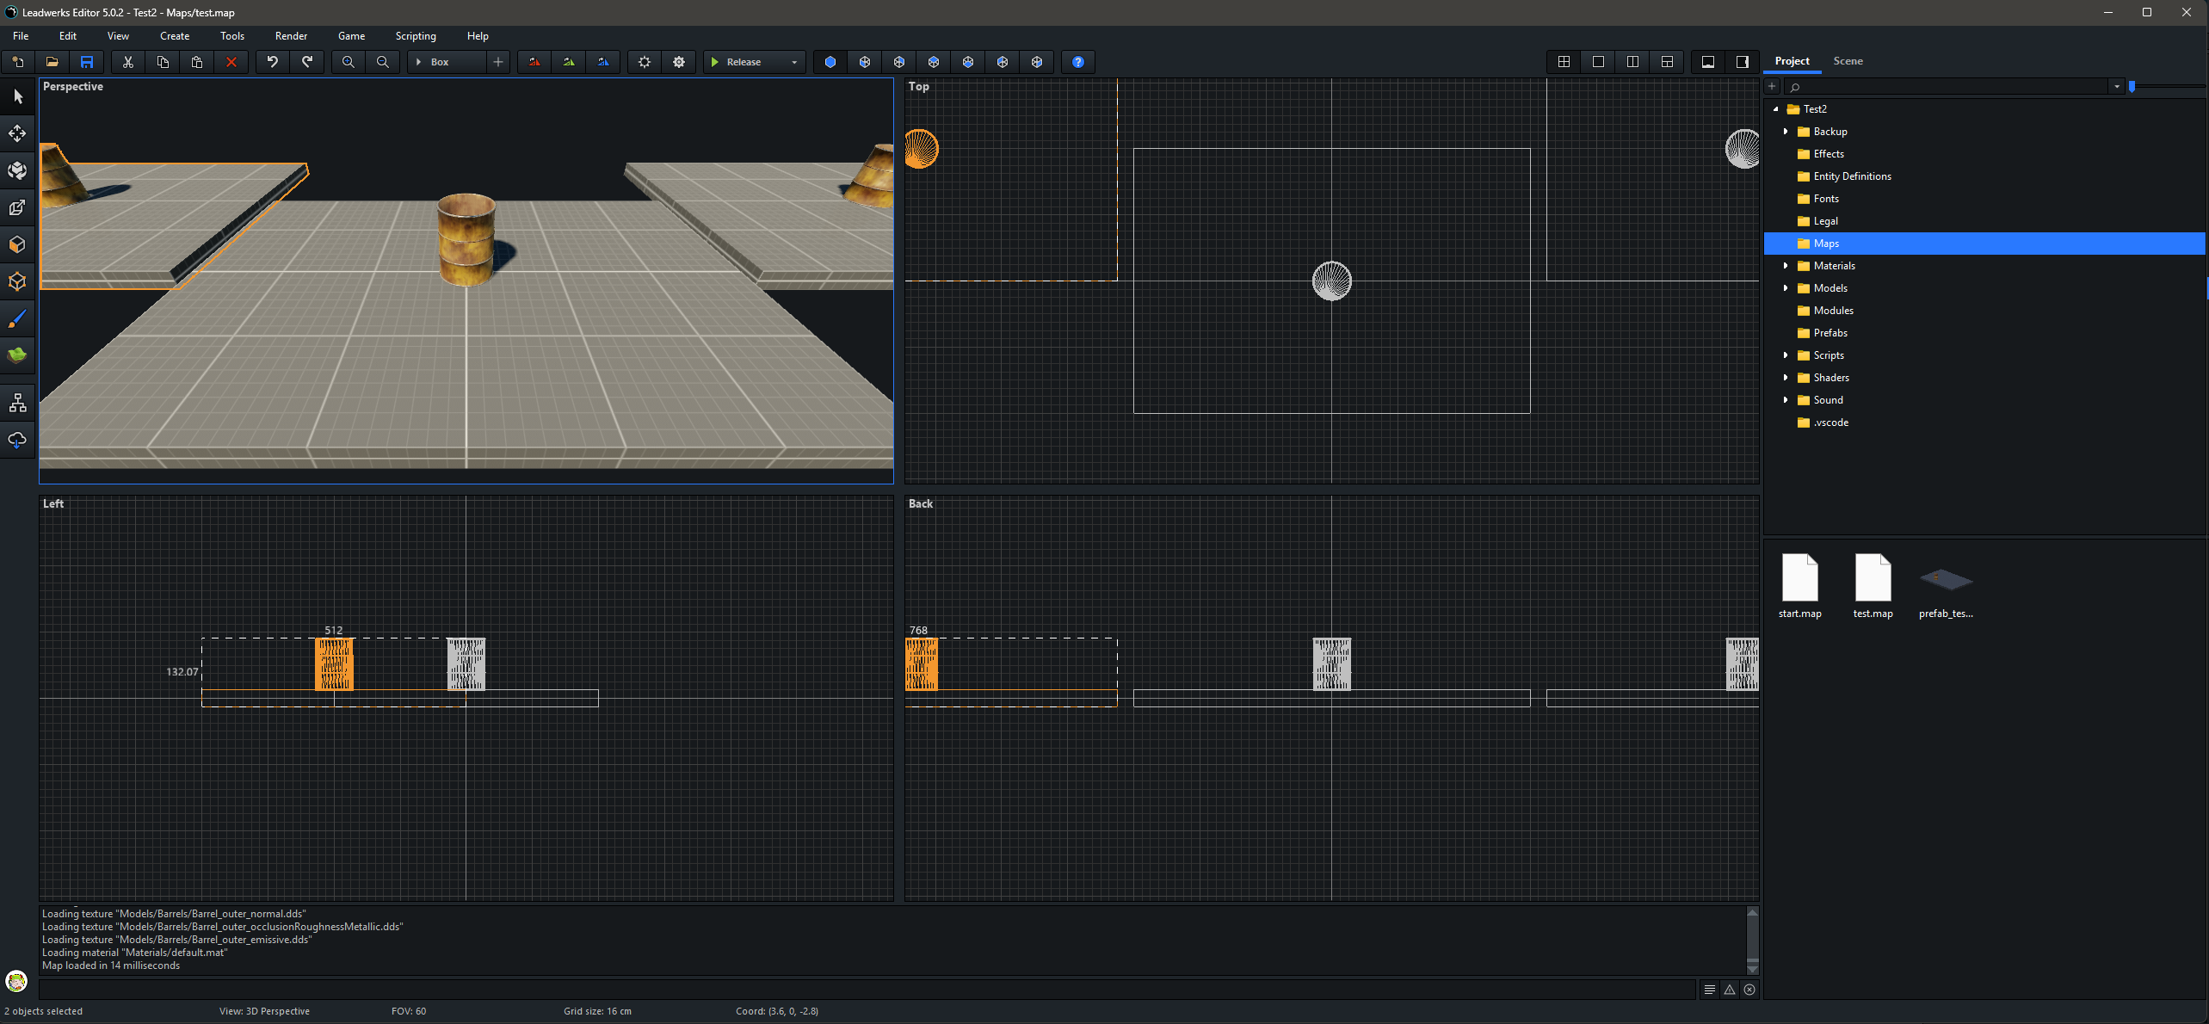Click the Undo arrow icon
The image size is (2209, 1024).
tap(273, 62)
